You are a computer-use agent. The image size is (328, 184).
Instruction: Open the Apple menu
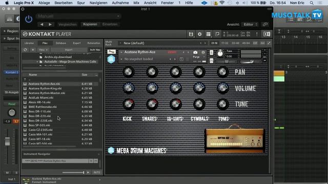pos(7,3)
